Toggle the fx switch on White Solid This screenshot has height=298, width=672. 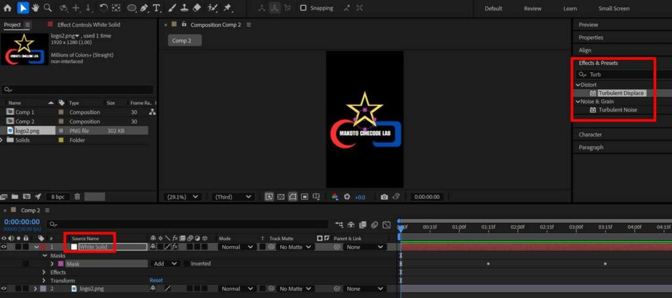click(x=175, y=247)
